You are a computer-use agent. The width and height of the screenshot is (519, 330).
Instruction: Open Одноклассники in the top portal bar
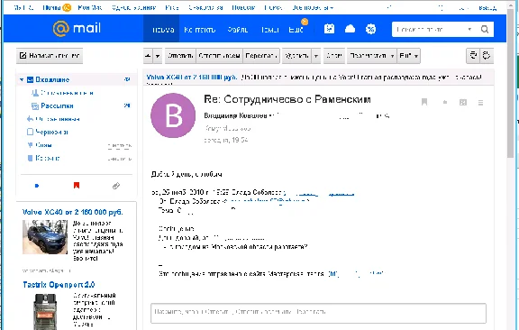tap(133, 7)
